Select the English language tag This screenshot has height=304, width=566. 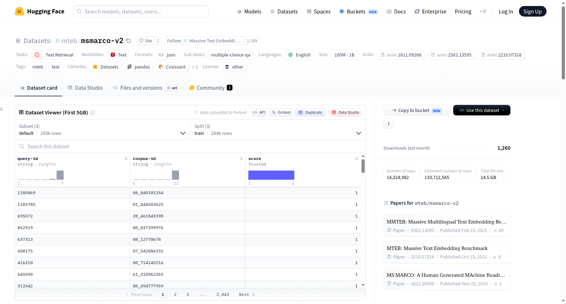click(299, 55)
